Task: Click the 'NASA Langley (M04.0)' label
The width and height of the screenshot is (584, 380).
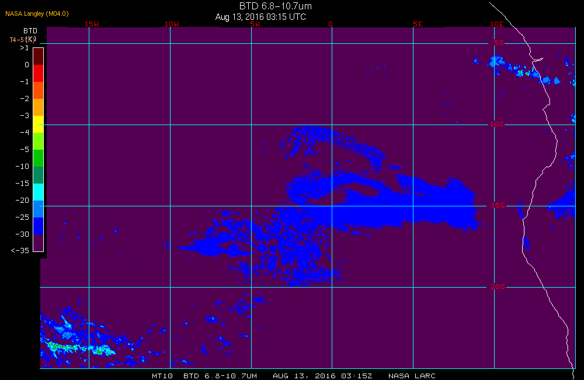Action: 37,13
